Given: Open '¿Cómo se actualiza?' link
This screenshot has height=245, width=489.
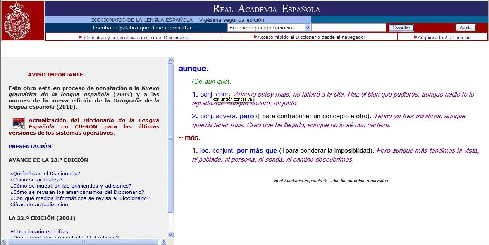Looking at the screenshot, I should pos(36,179).
